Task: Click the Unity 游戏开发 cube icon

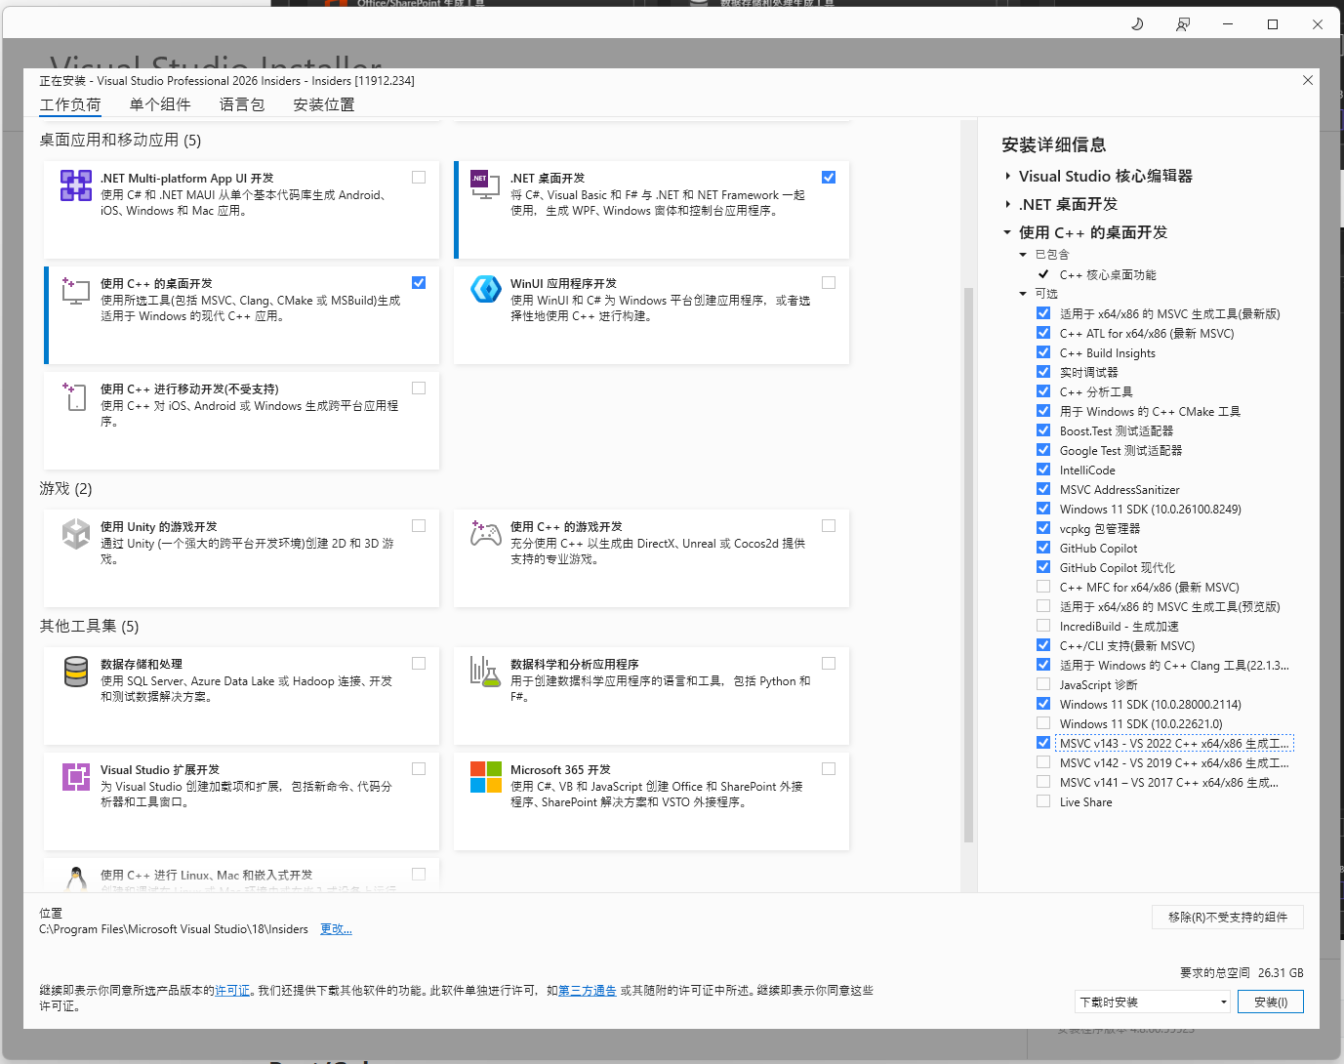Action: (76, 534)
